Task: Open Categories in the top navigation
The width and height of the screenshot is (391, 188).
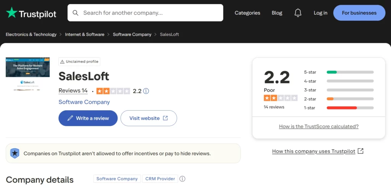Action: (x=247, y=13)
